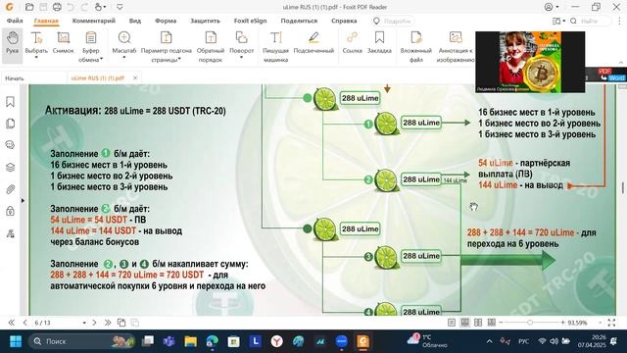
Task: Click the Print icon in quick access toolbar
Action: [x=57, y=7]
